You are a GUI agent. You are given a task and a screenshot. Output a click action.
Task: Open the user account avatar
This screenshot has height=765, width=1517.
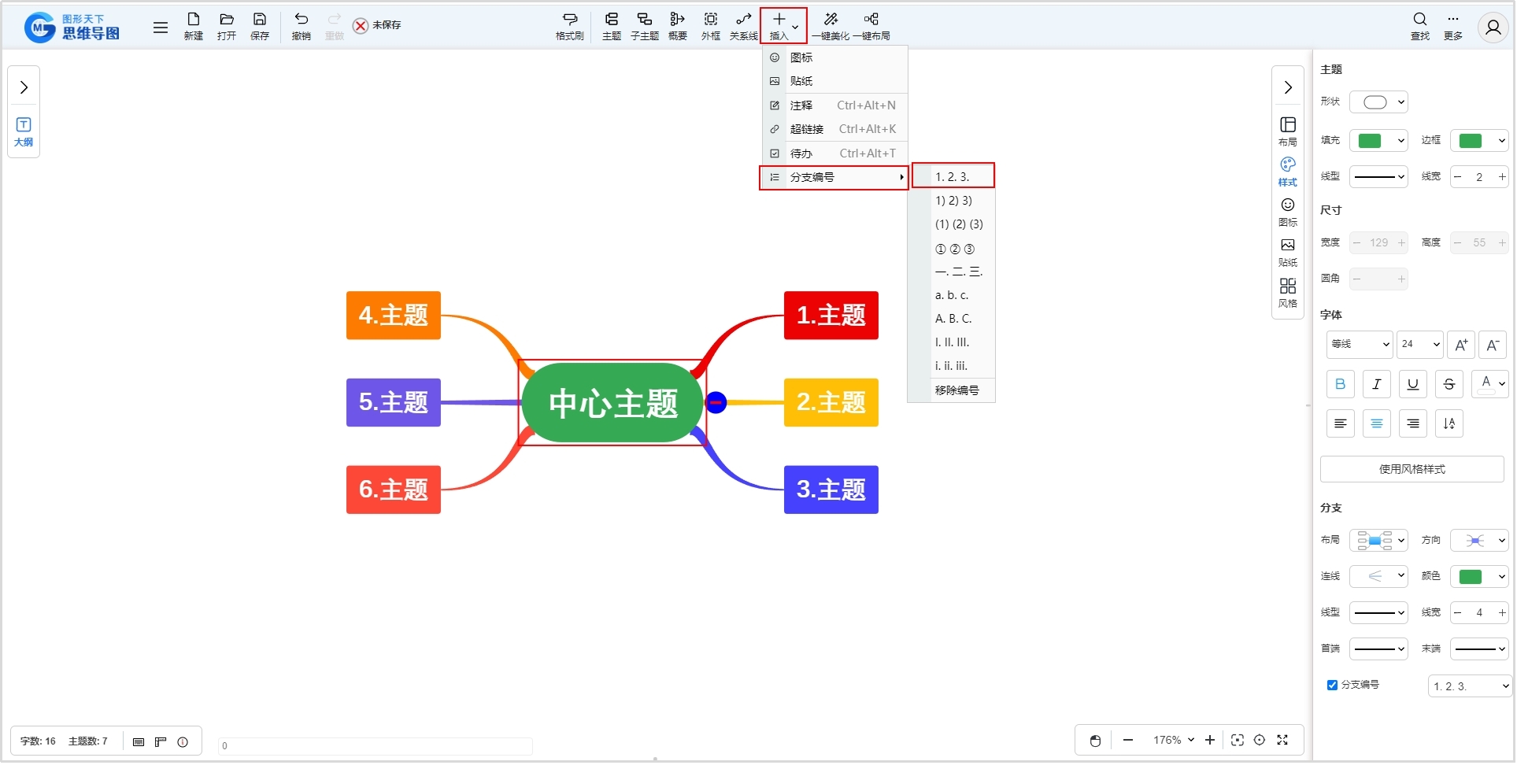coord(1493,28)
